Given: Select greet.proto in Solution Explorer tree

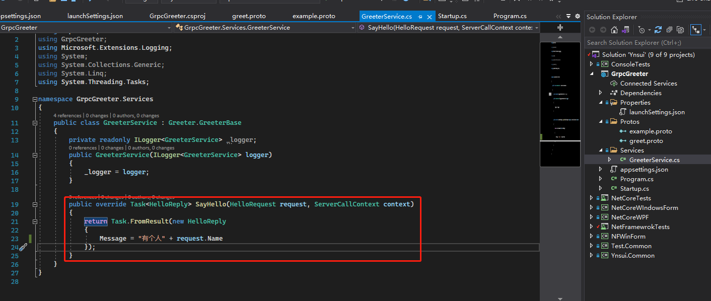Looking at the screenshot, I should [x=646, y=140].
